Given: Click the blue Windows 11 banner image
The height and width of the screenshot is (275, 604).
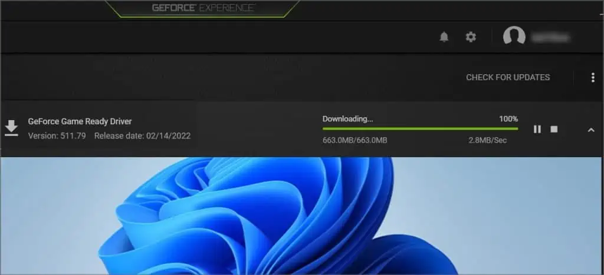Looking at the screenshot, I should [302, 216].
